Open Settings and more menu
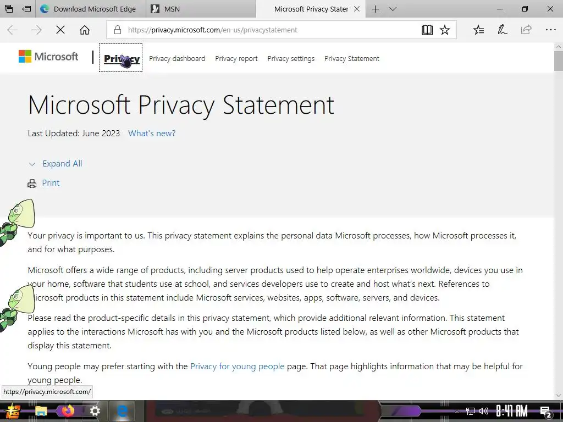Screen dimensions: 563x422 click(550, 30)
